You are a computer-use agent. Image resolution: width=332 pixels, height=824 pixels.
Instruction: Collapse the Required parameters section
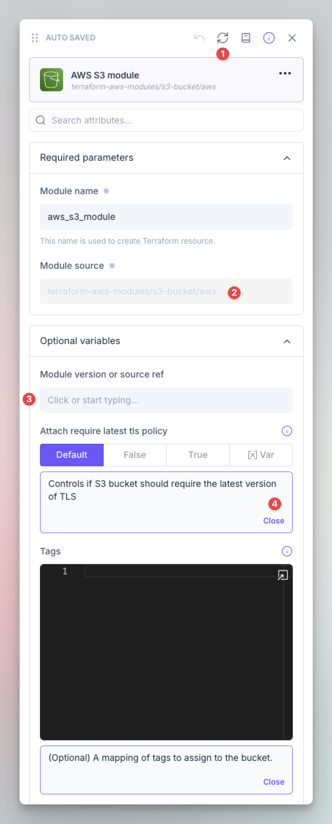click(x=287, y=158)
